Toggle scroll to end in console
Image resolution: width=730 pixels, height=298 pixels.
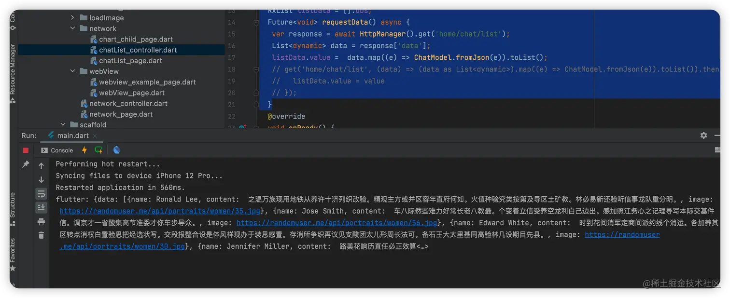41,207
